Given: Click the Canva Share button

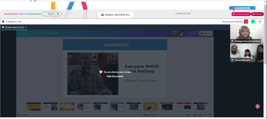Looking at the screenshot, I should (x=191, y=33).
